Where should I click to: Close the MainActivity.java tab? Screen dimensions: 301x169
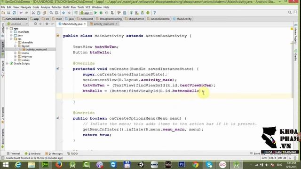tap(85, 24)
